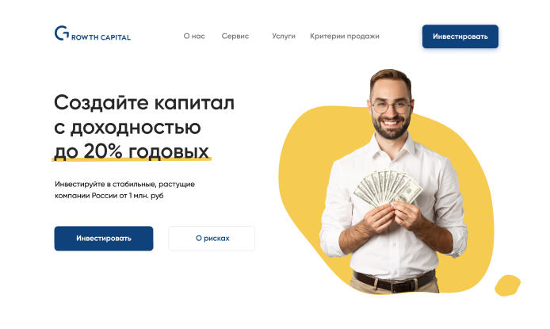Viewport: 550px width, 329px height.
Task: Click the yellow underline beneath the headline
Action: [x=132, y=159]
